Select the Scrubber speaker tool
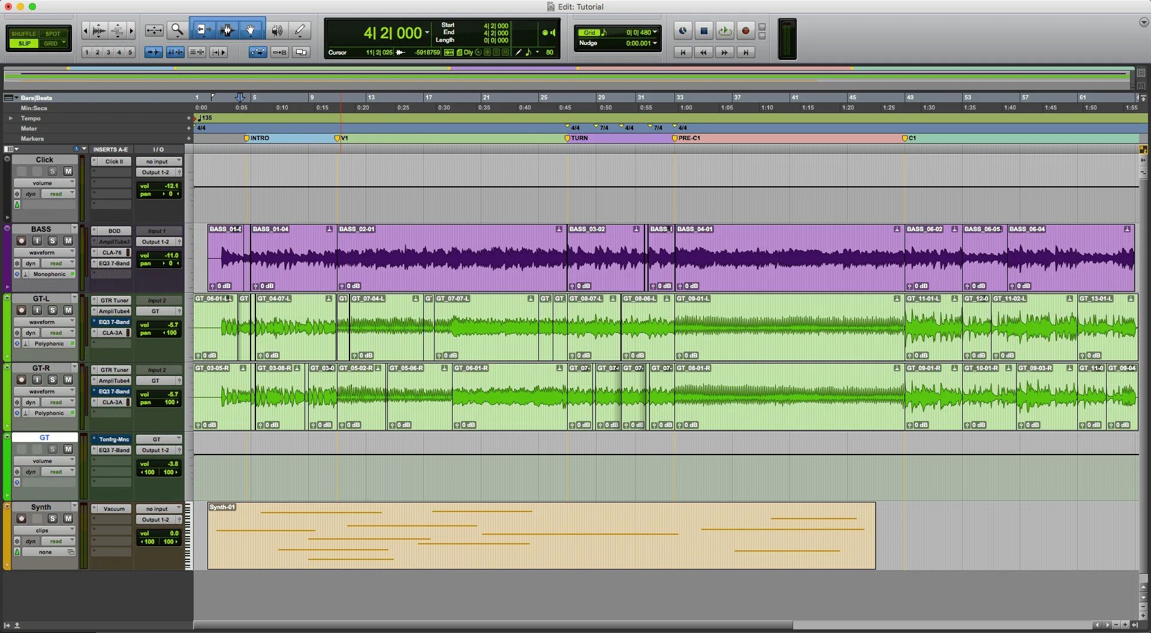This screenshot has height=633, width=1151. (x=277, y=30)
